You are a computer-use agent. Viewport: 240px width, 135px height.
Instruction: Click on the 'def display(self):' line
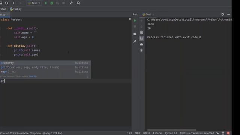click(x=22, y=46)
